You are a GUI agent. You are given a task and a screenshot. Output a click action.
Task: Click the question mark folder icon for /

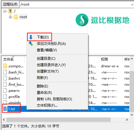[x=10, y=11]
